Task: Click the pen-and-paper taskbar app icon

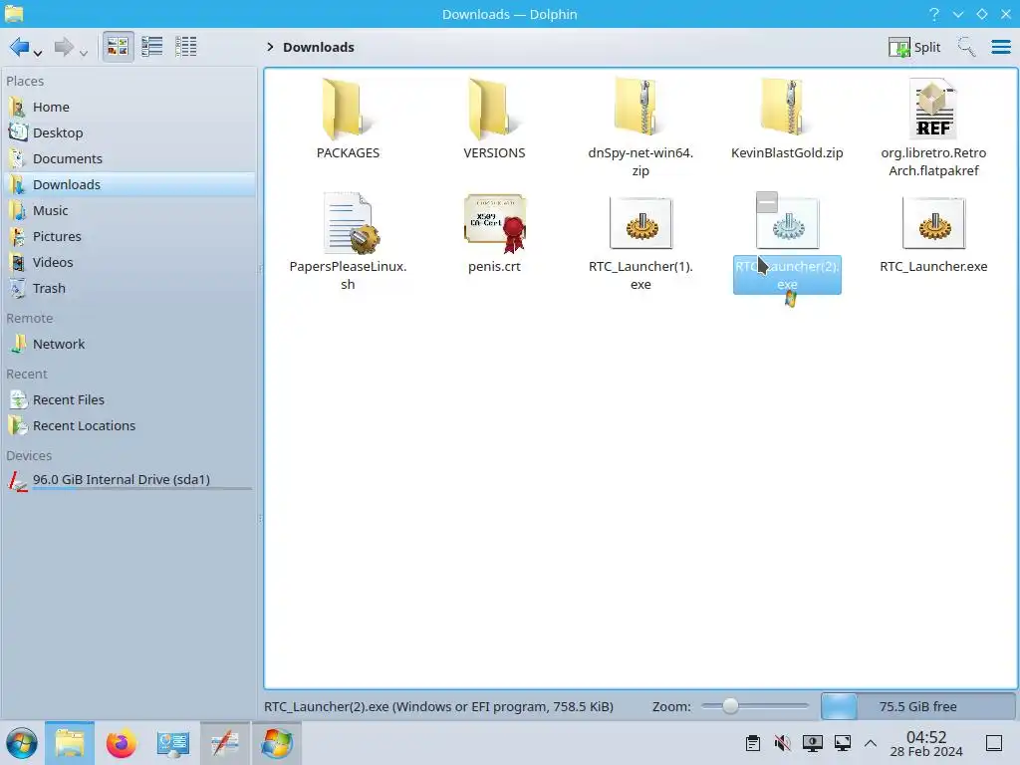Action: tap(225, 743)
